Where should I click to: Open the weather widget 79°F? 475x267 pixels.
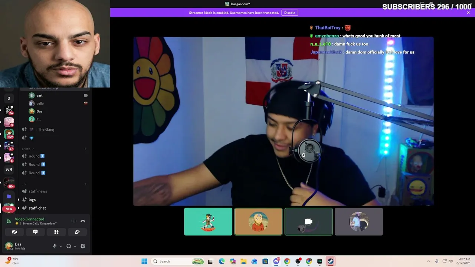12,261
